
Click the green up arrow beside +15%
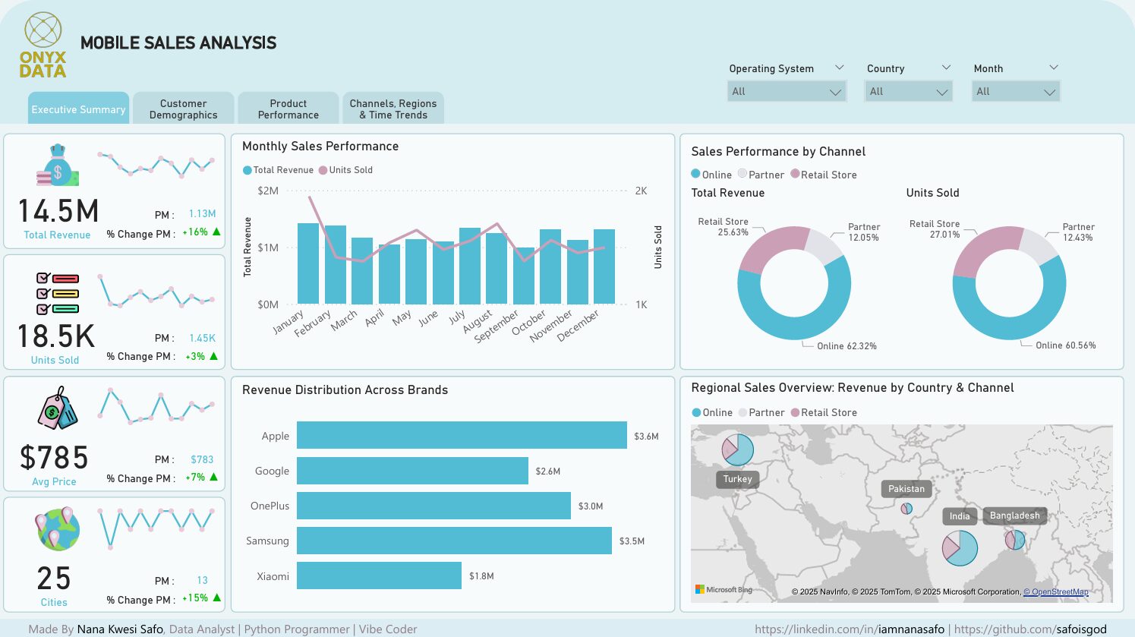coord(216,598)
